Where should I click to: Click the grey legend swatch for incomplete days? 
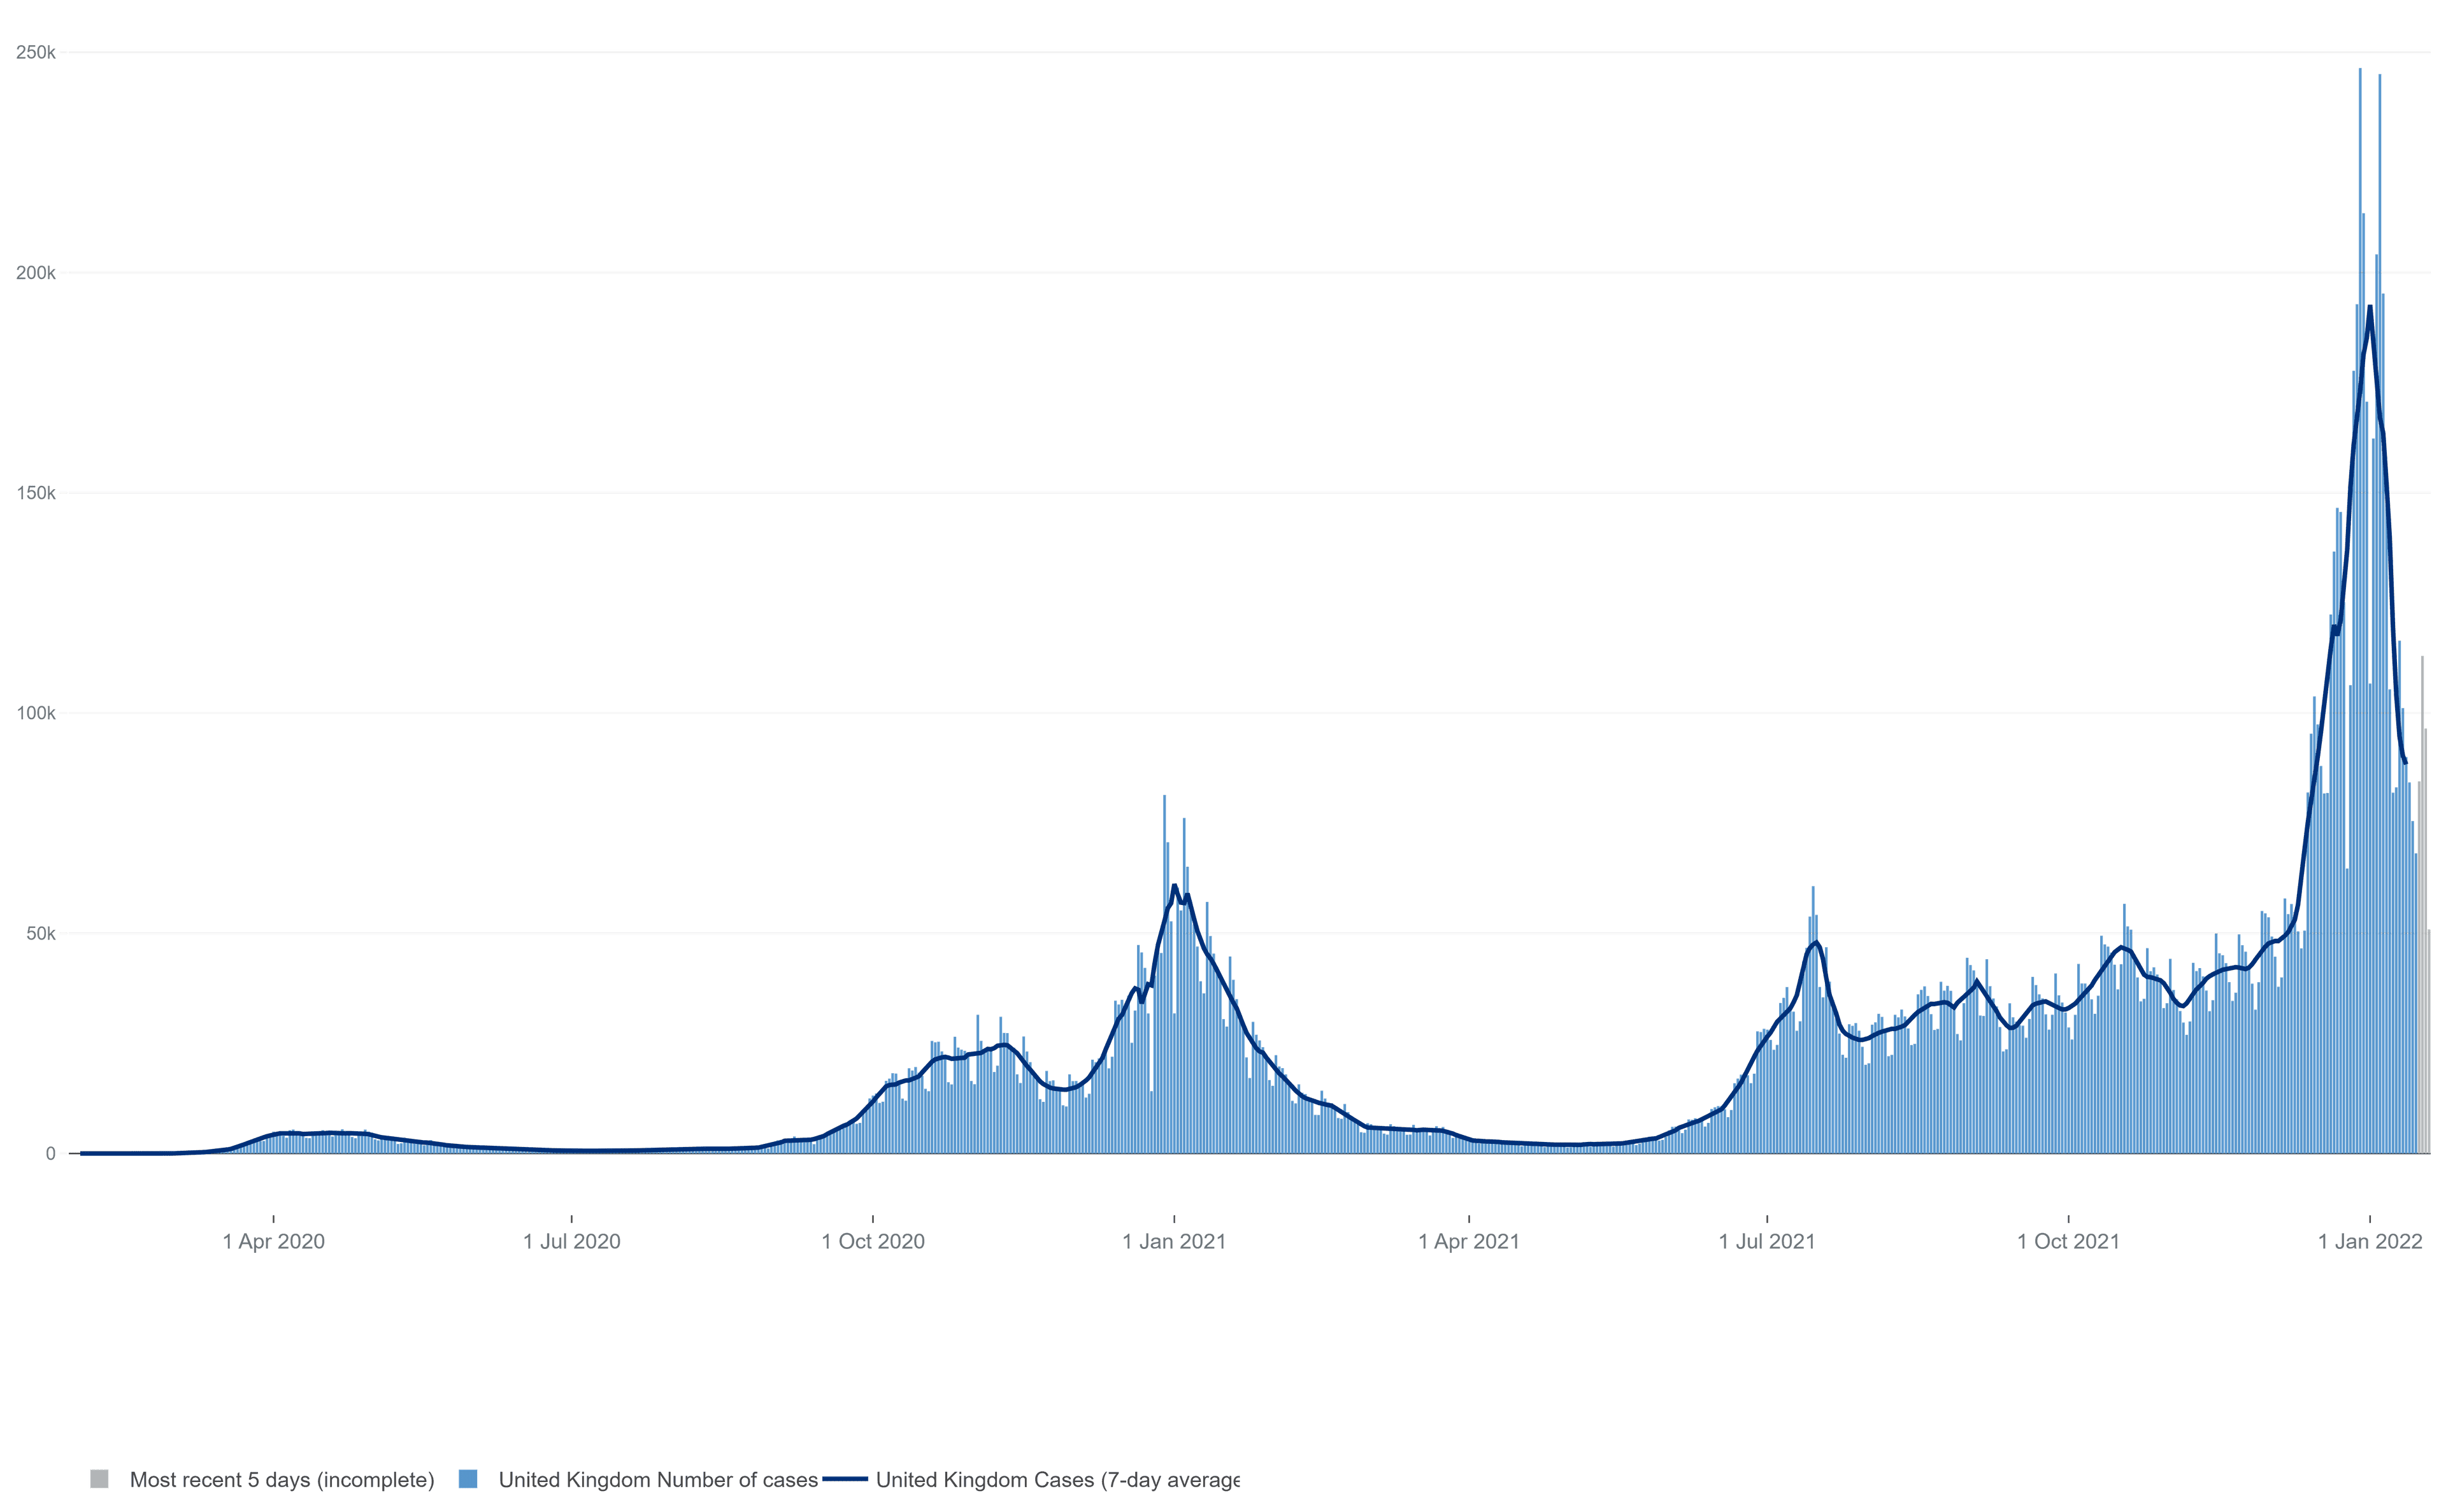tap(99, 1479)
